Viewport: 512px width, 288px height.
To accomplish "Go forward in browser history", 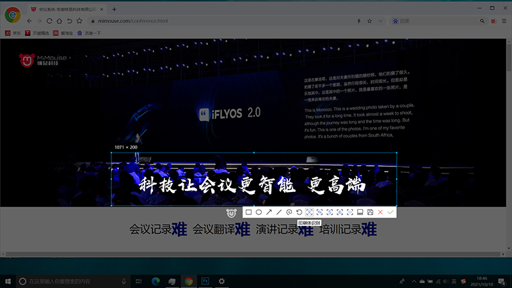I will [39, 21].
